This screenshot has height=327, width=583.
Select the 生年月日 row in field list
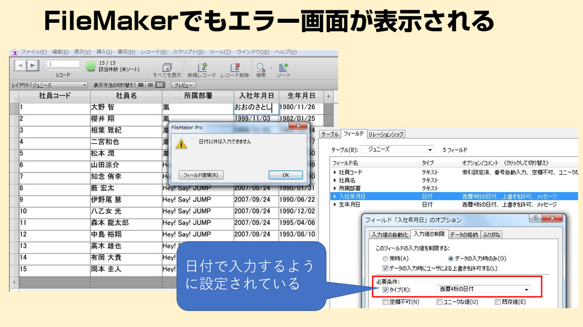coord(454,204)
